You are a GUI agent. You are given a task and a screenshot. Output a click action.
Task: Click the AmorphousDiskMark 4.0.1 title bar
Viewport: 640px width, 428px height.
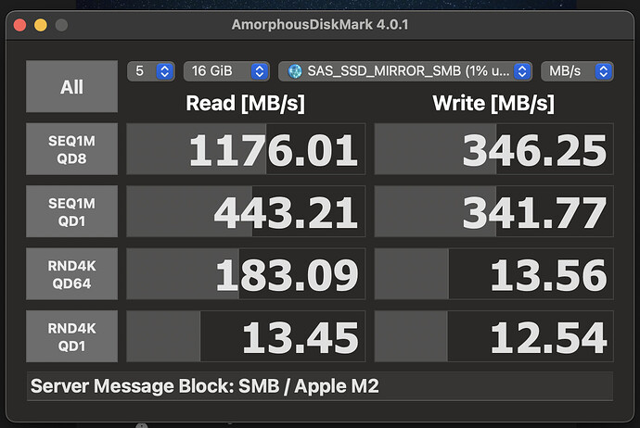click(320, 25)
